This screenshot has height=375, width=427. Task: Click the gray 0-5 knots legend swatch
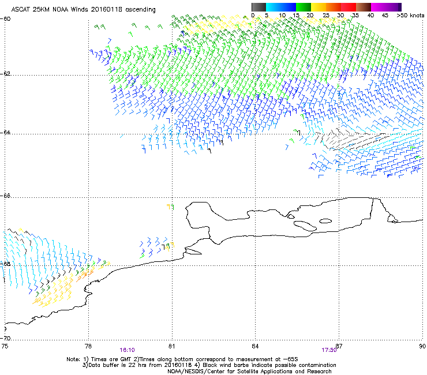point(259,7)
